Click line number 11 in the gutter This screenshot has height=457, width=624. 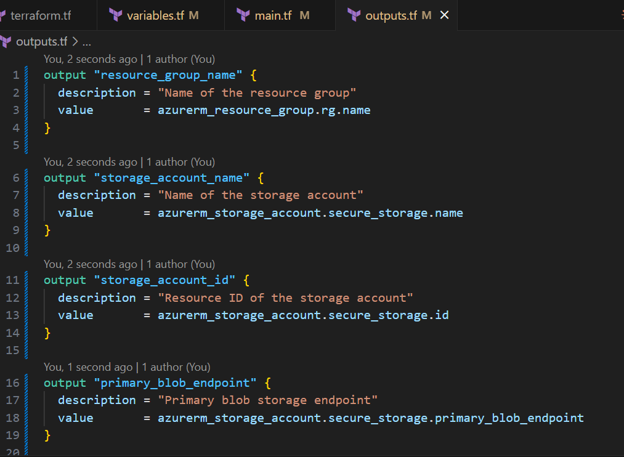[x=14, y=280]
